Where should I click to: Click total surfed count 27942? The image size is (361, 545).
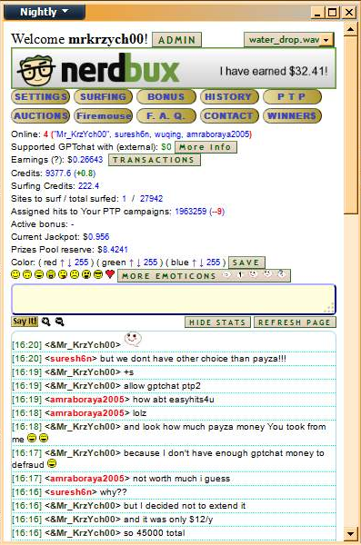tap(151, 198)
